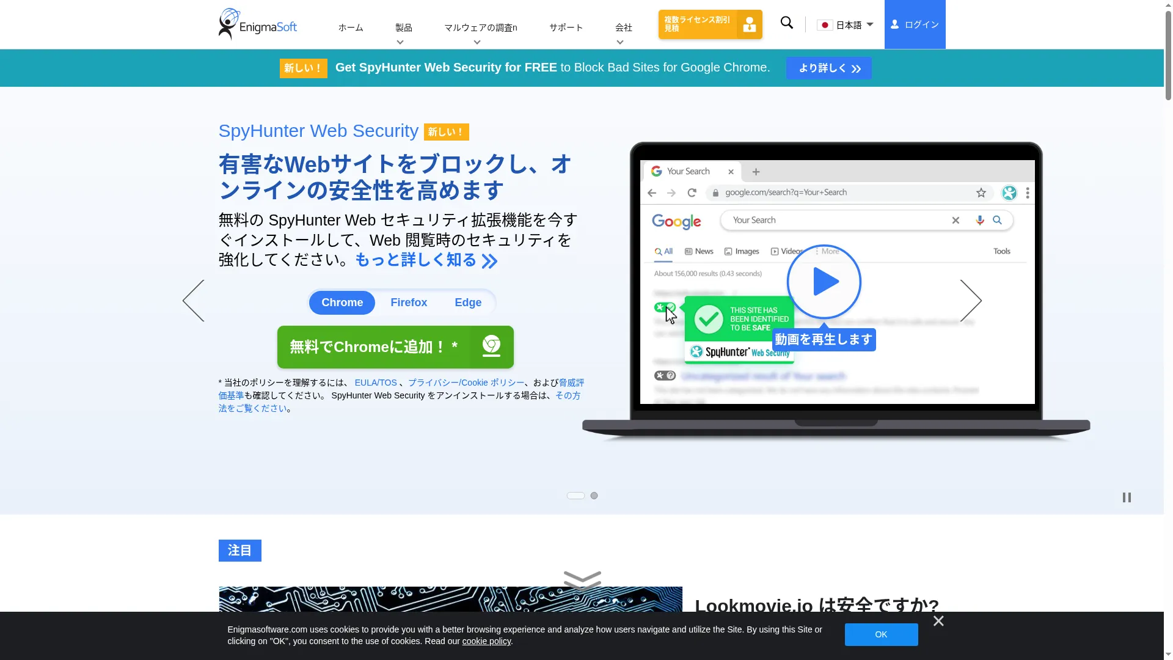Switch browser selector to Firefox

409,302
